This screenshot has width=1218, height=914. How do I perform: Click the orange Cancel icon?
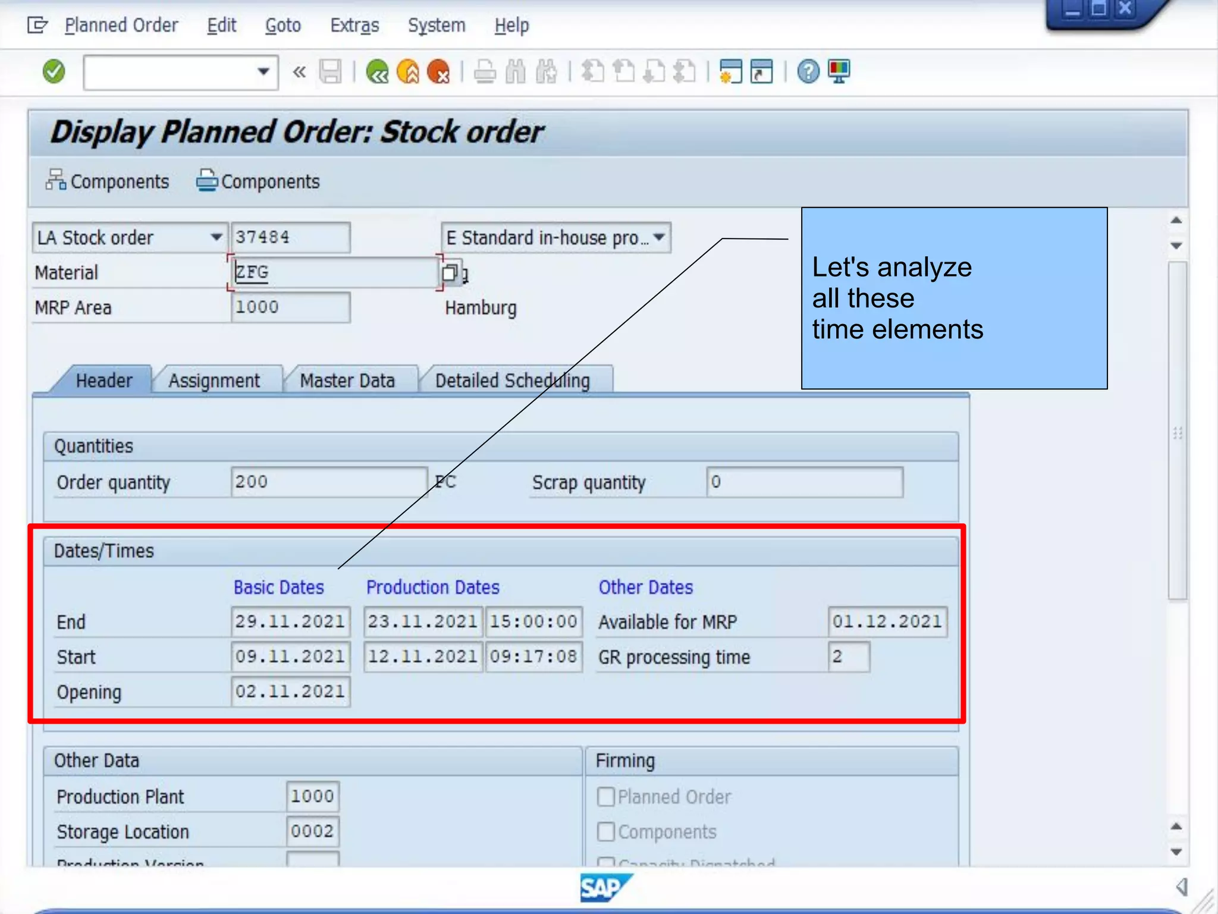tap(439, 72)
